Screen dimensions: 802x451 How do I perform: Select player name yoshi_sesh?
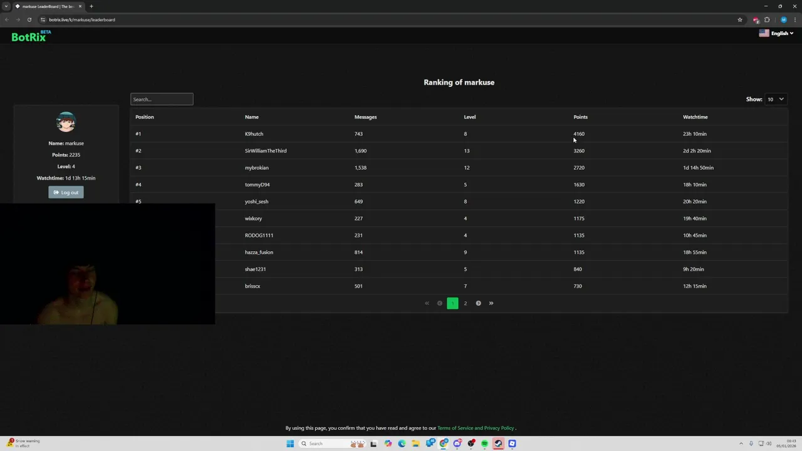pyautogui.click(x=256, y=201)
